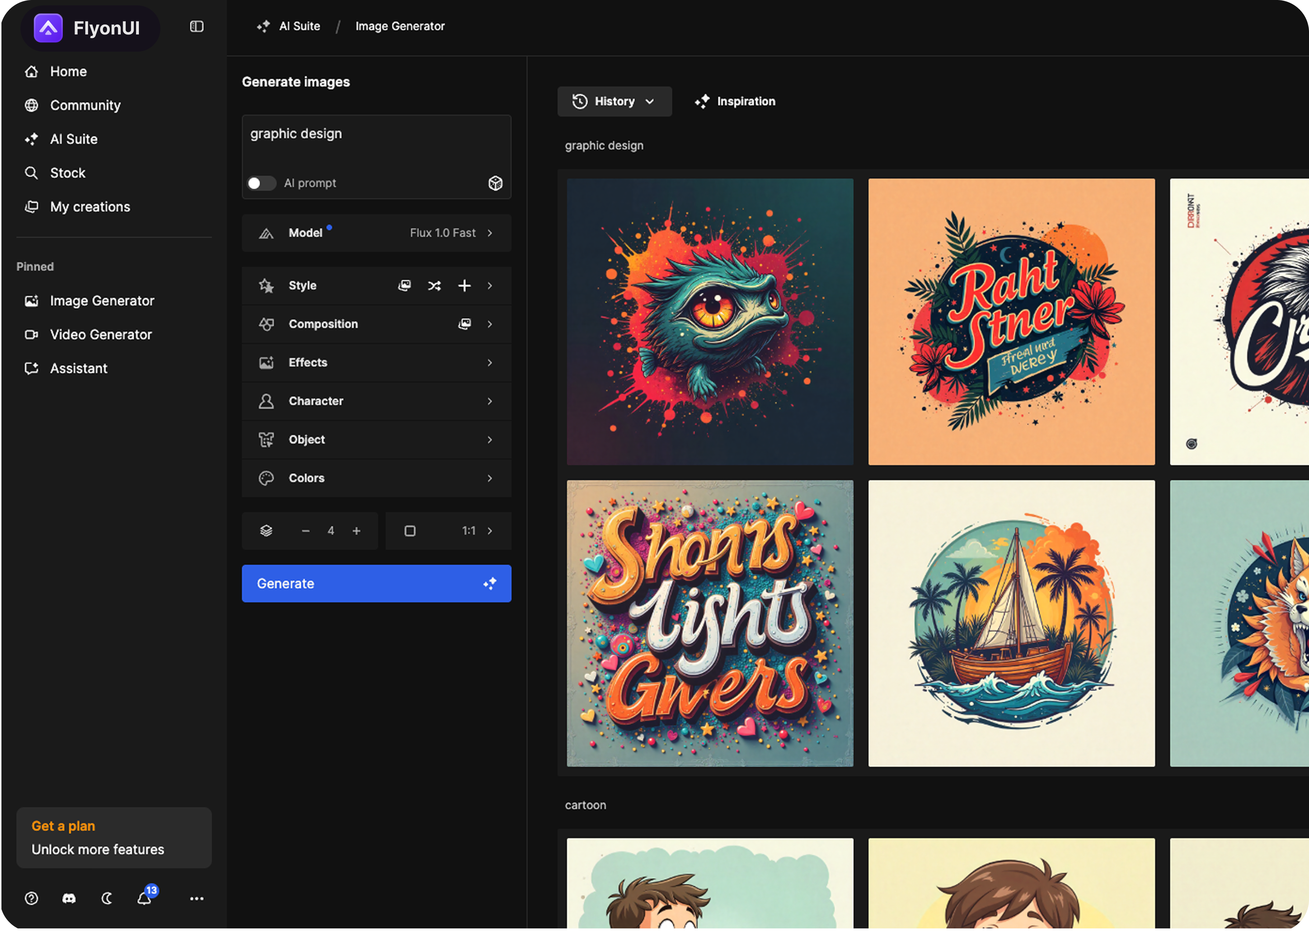Image resolution: width=1309 pixels, height=932 pixels.
Task: Expand the Object row
Action: coord(376,440)
